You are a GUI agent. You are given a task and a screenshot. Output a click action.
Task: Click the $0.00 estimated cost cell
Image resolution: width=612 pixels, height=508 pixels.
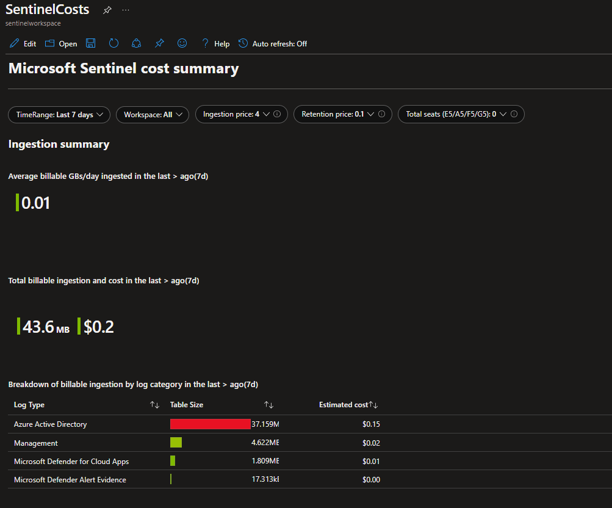[371, 479]
